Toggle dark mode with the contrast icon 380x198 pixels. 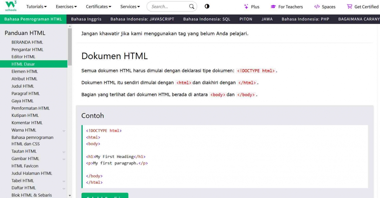pos(207,6)
